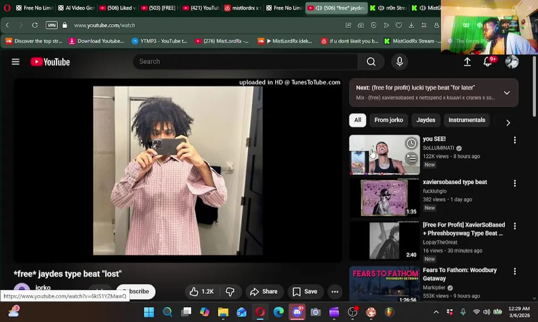Open '(276) MistLordRx -...' bookmark

click(x=222, y=41)
